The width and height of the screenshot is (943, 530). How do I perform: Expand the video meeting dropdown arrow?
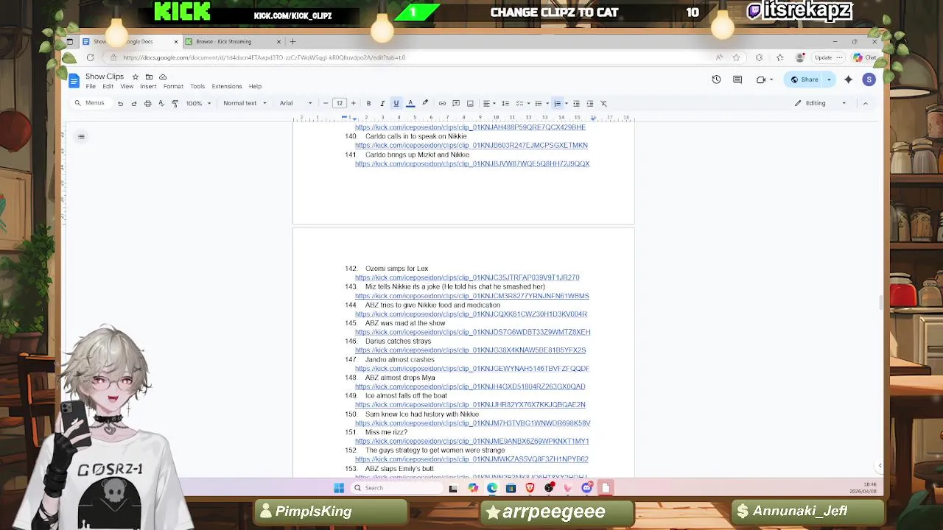(770, 79)
